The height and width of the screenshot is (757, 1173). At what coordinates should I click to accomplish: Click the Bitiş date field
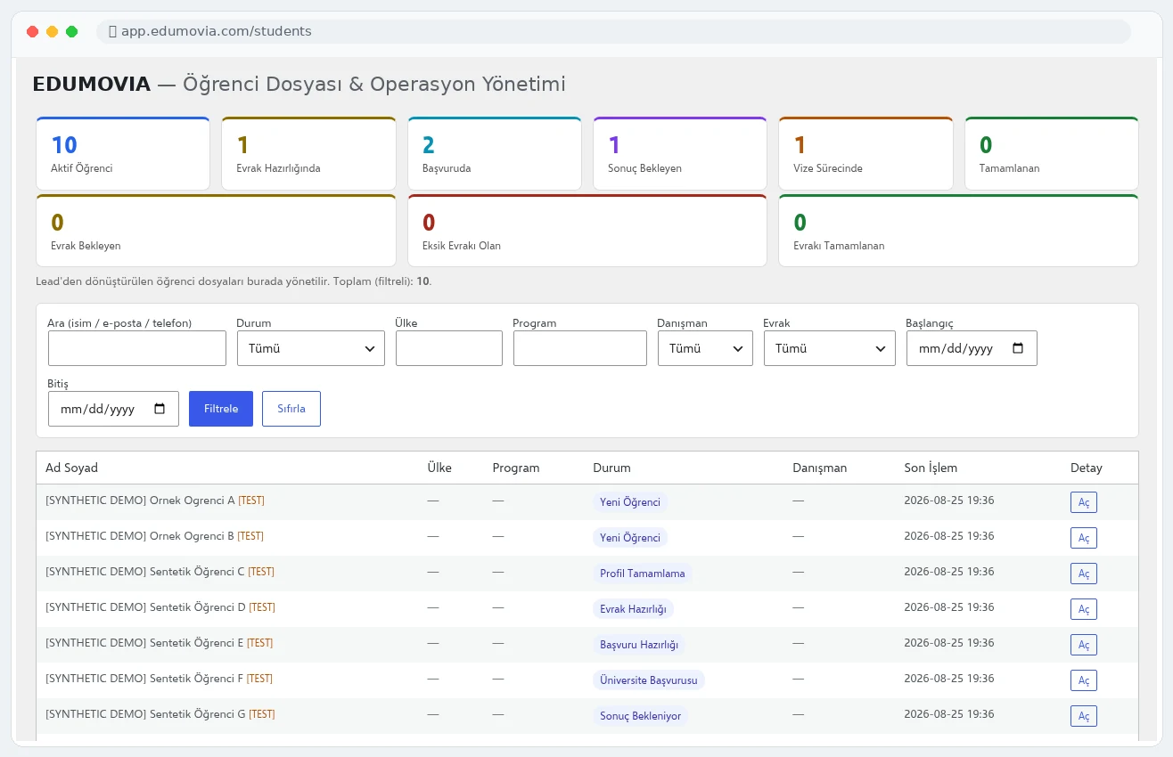coord(113,409)
